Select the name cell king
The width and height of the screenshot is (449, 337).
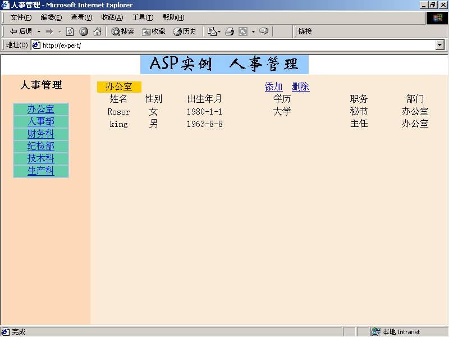coord(118,124)
